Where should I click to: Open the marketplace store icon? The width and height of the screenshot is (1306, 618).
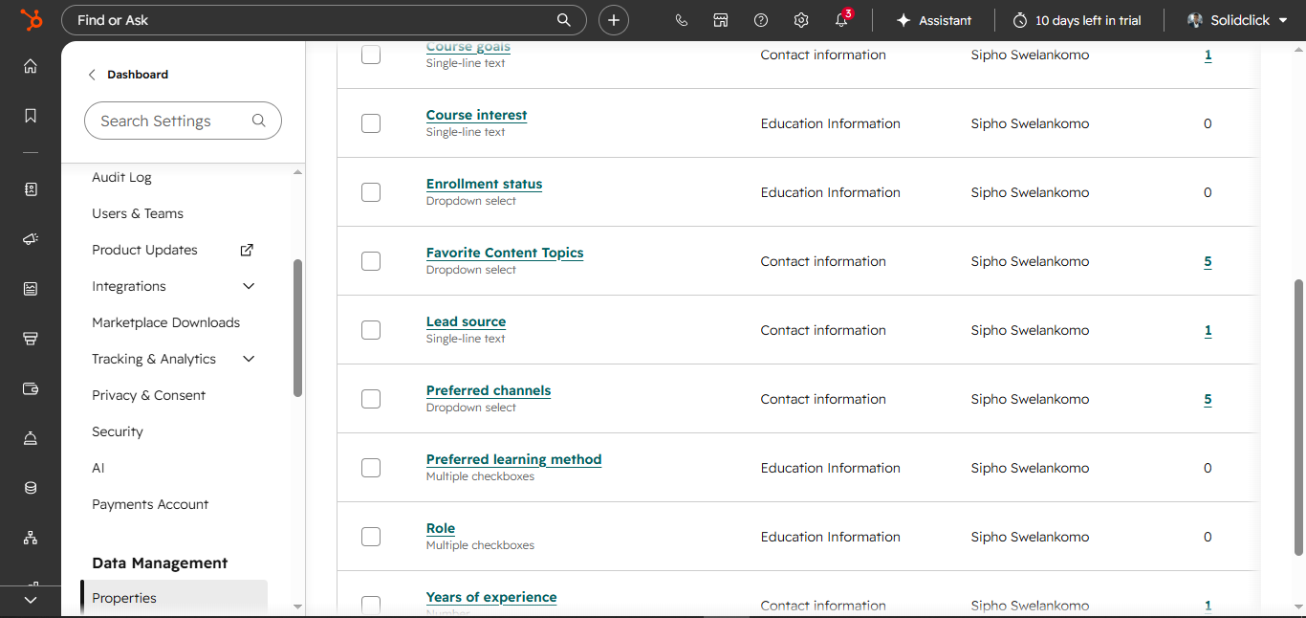click(721, 20)
